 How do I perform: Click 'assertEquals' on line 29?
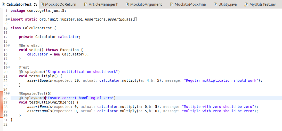coord(39,111)
